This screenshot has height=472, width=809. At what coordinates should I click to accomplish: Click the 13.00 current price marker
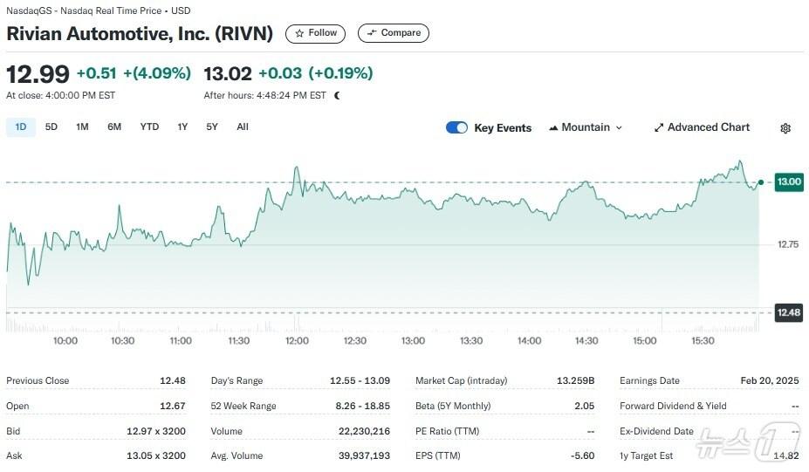[x=789, y=181]
